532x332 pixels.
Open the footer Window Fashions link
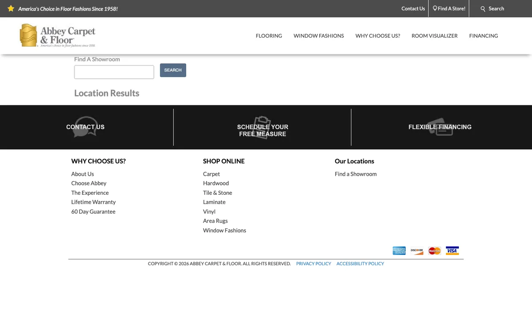(x=224, y=231)
